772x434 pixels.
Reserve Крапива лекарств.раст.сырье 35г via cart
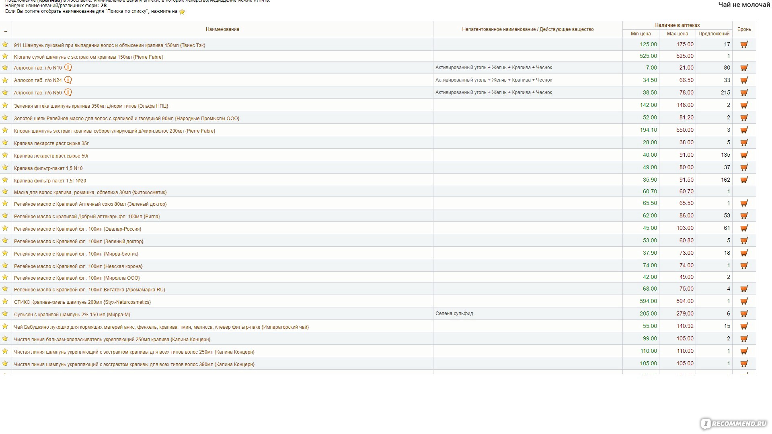pyautogui.click(x=744, y=142)
